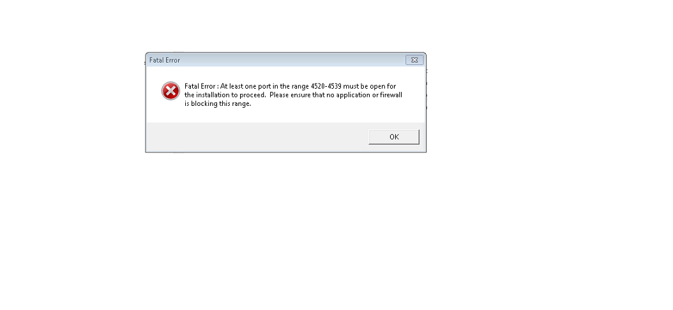Click the port range 4520-4539 text
The height and width of the screenshot is (310, 673).
pos(326,86)
